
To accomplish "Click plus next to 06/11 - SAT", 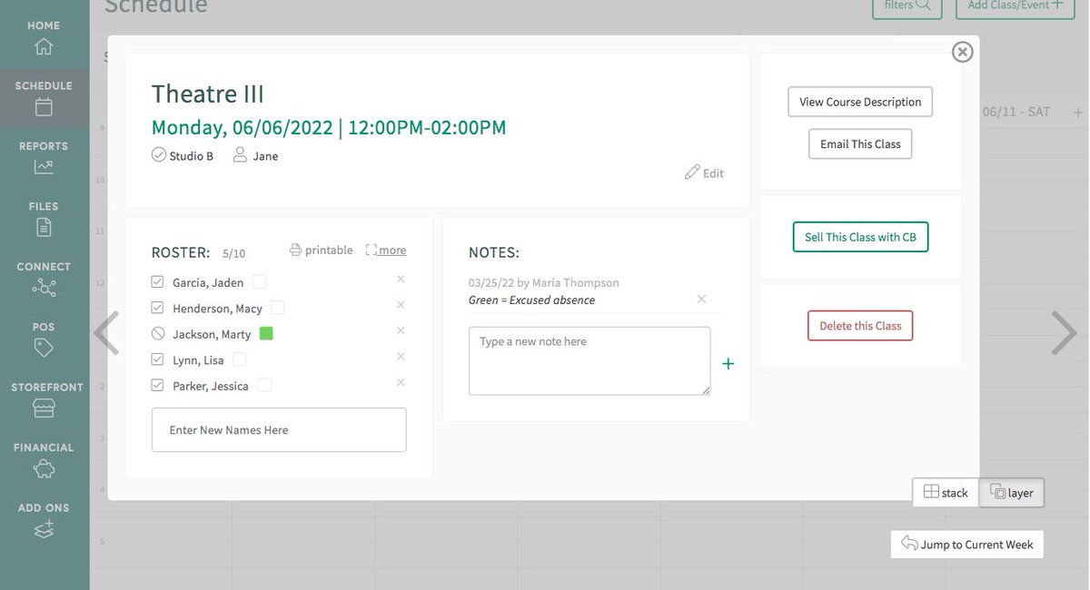I will [1078, 112].
